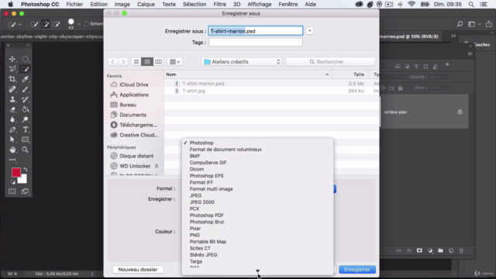Select the Zoom tool

coord(25,150)
